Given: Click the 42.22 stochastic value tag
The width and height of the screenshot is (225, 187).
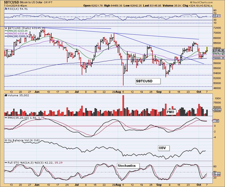Looking at the screenshot, I should [x=217, y=173].
